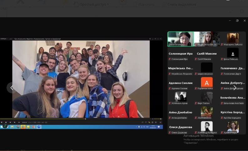The height and width of the screenshot is (151, 248).
Task: Select Устинович Аріна profile picture tile
Action: point(181,97)
